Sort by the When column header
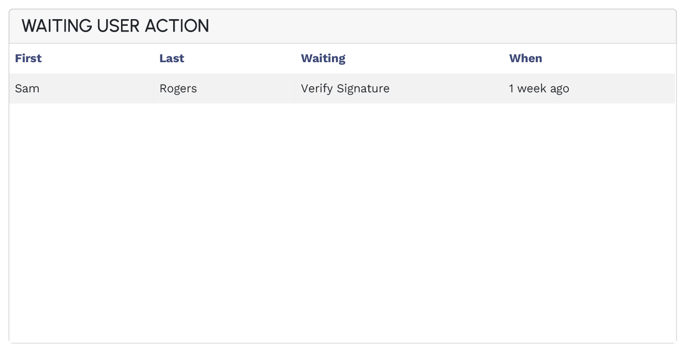 point(525,58)
